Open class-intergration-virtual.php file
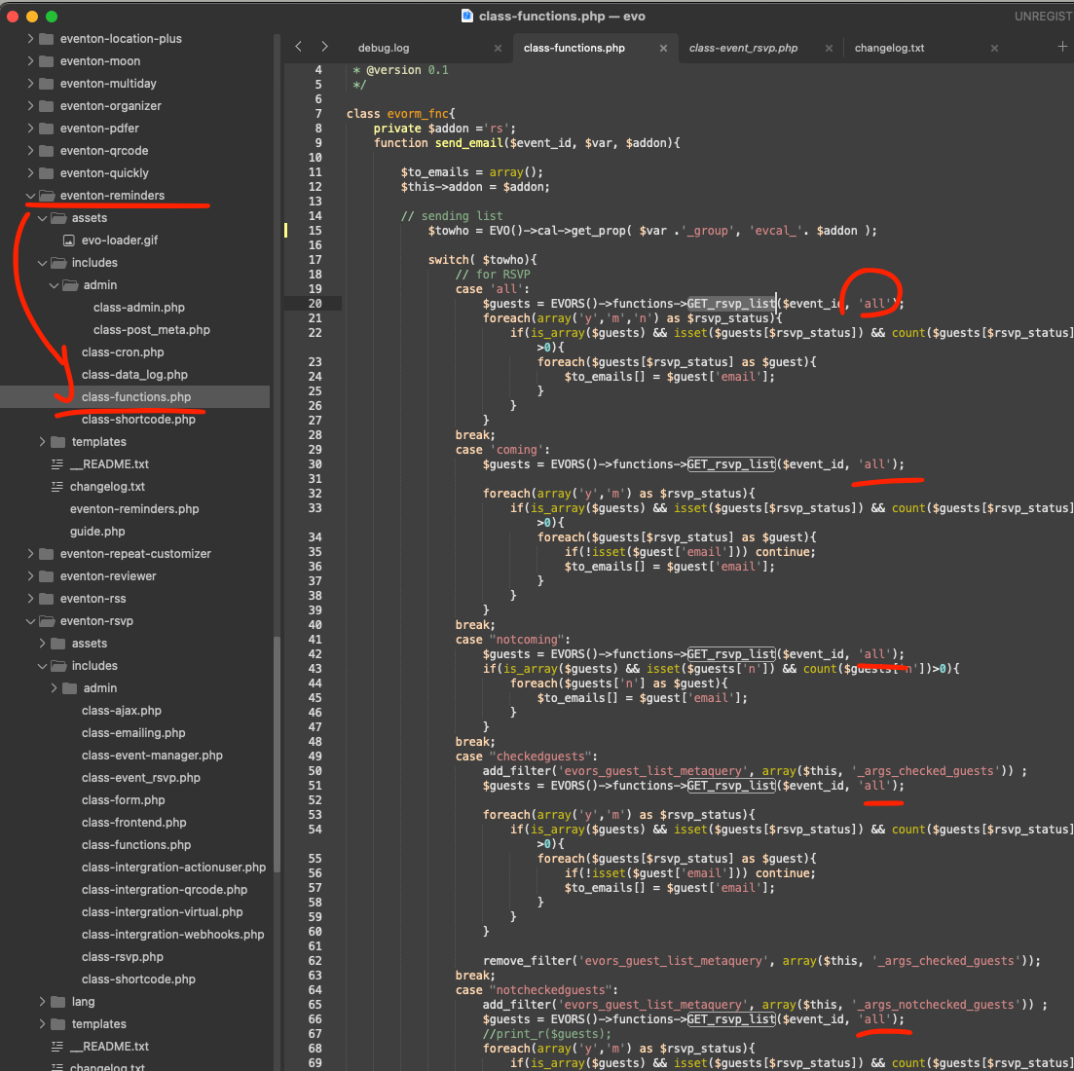The image size is (1074, 1071). 162,912
